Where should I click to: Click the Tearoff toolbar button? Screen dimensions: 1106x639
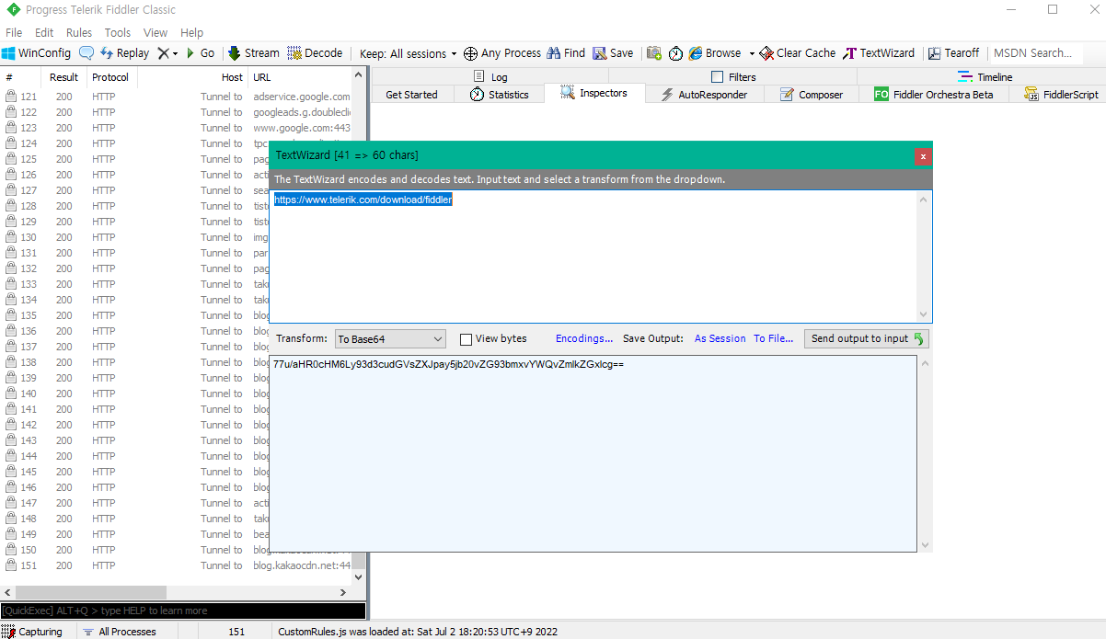point(954,53)
